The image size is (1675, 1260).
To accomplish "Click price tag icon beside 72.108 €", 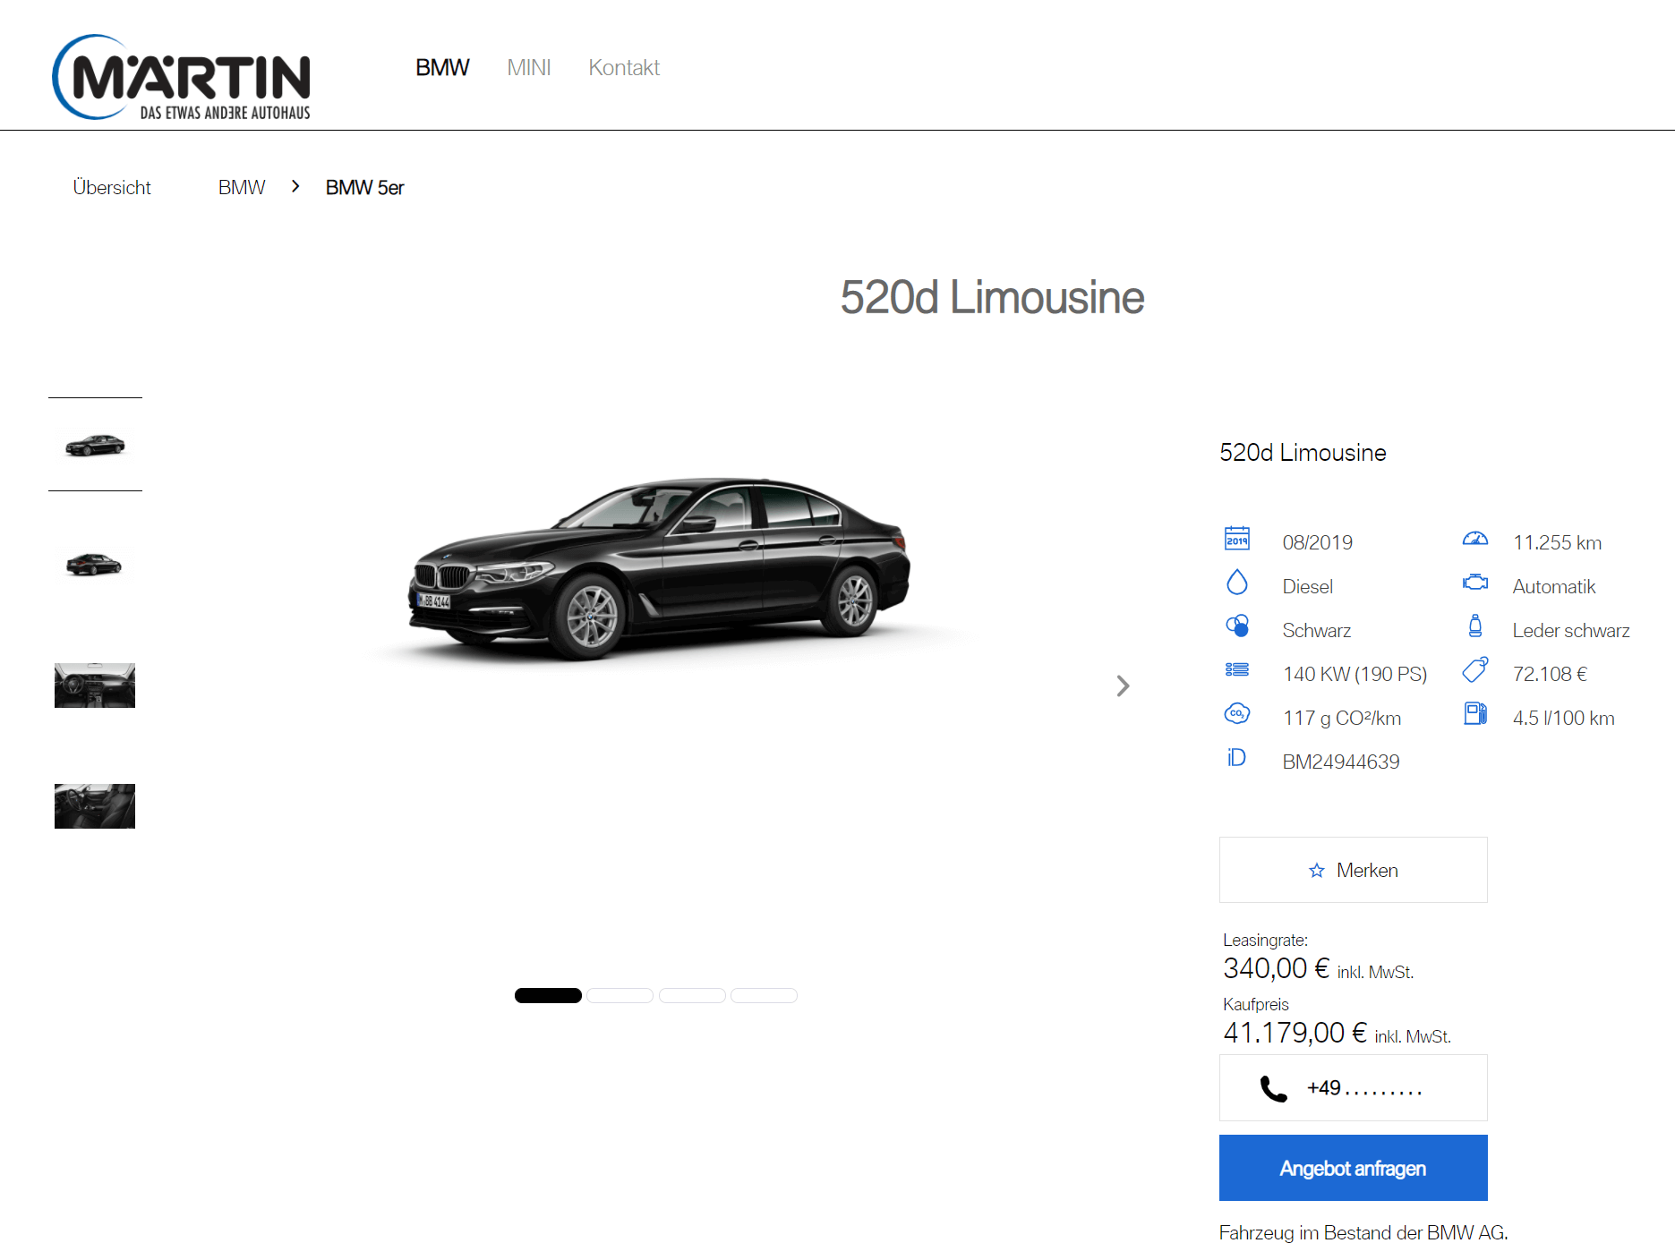I will click(x=1475, y=669).
